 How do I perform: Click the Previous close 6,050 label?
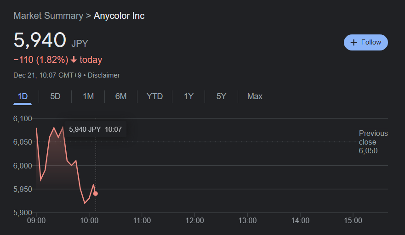point(373,142)
